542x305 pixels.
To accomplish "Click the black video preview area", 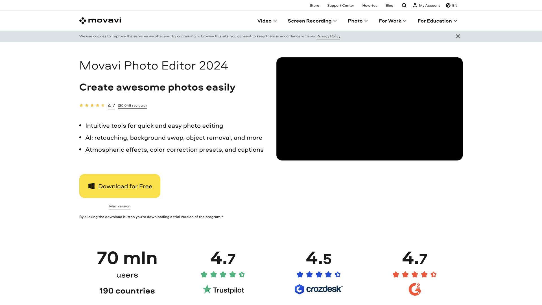I will tap(369, 109).
